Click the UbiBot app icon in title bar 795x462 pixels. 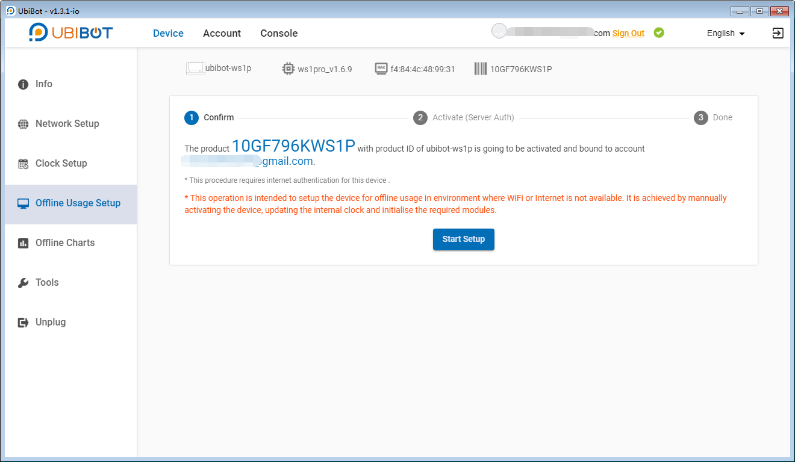click(x=11, y=11)
